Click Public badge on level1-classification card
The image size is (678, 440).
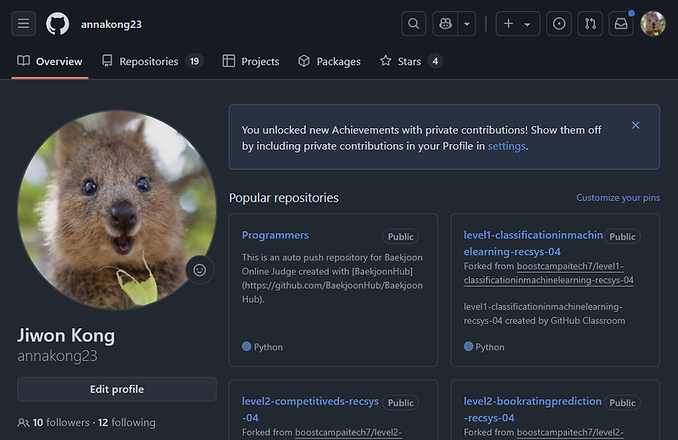[622, 237]
